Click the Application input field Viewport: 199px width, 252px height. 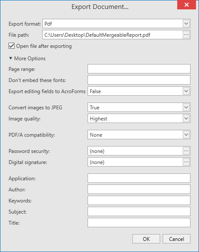[x=139, y=178]
